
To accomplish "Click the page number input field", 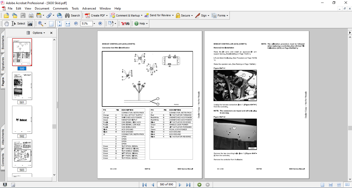I will coord(166,184).
